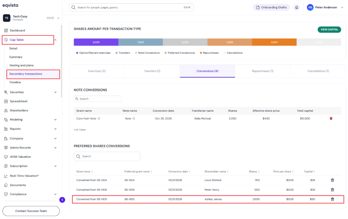This screenshot has height=219, width=348.
Task: Collapse the sidebar with purple arrow button
Action: coord(62,200)
